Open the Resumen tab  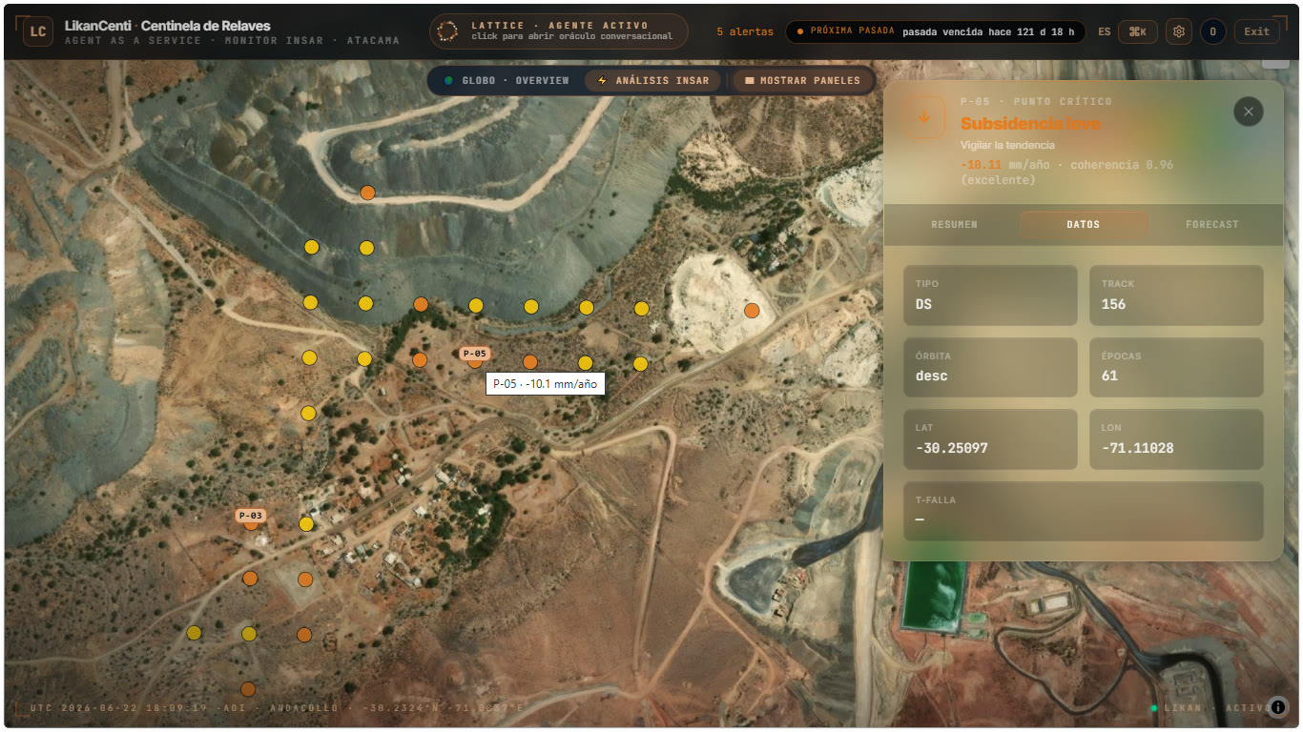tap(954, 224)
